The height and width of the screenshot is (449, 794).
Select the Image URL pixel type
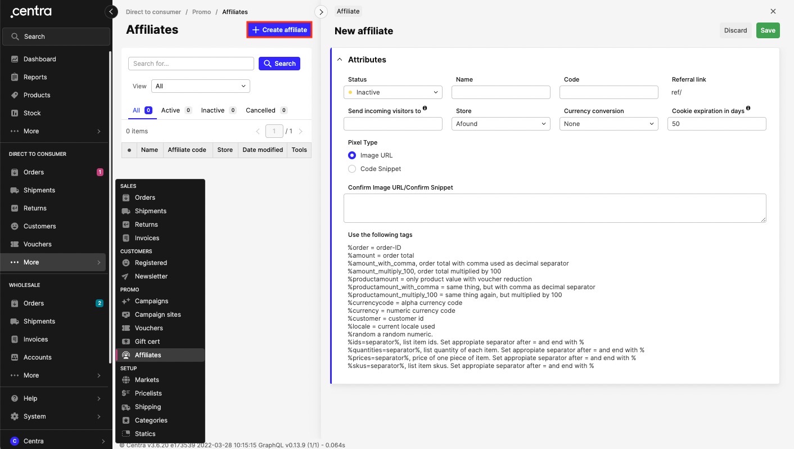(352, 155)
